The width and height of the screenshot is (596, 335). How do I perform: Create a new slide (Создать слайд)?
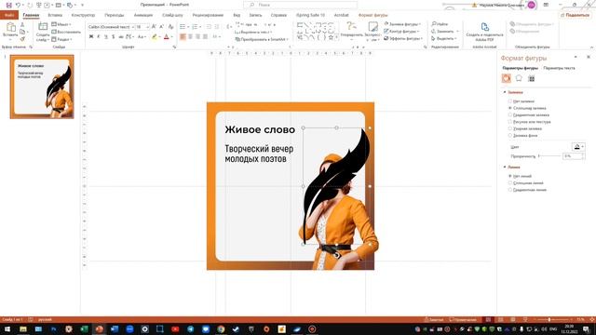pos(43,31)
